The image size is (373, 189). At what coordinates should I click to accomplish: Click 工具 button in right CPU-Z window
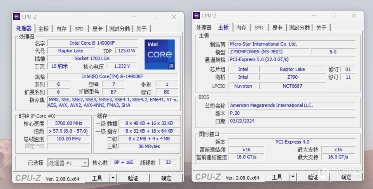pos(277,177)
